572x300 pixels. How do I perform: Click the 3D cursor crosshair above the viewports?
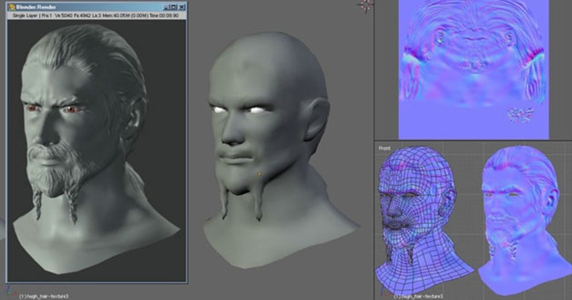click(x=366, y=5)
